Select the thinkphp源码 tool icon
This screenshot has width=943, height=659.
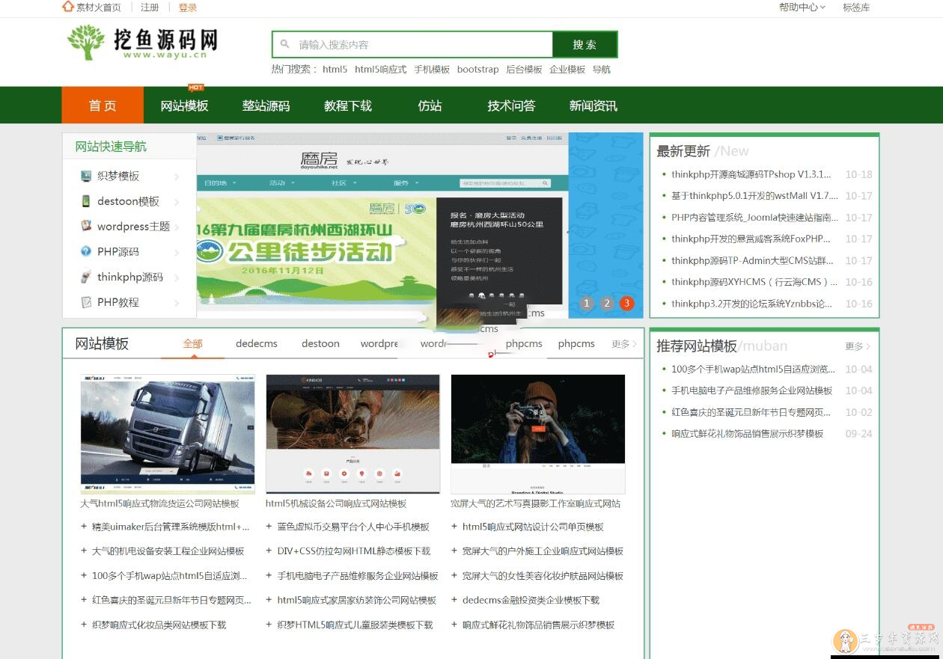point(88,278)
